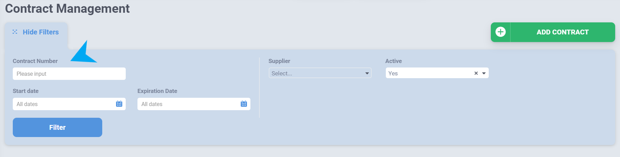Click the Supplier label
This screenshot has height=157, width=620.
(x=279, y=61)
